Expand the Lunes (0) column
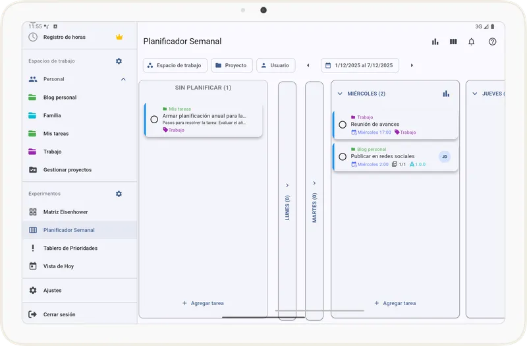Image resolution: width=527 pixels, height=346 pixels. click(287, 185)
